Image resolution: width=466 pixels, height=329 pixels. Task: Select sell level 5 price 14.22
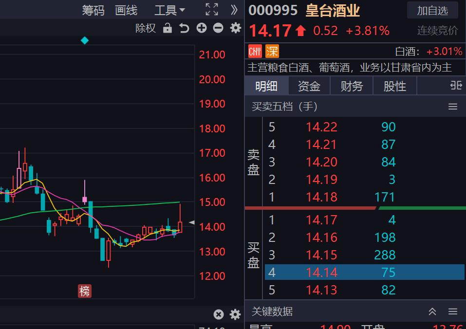tap(321, 127)
